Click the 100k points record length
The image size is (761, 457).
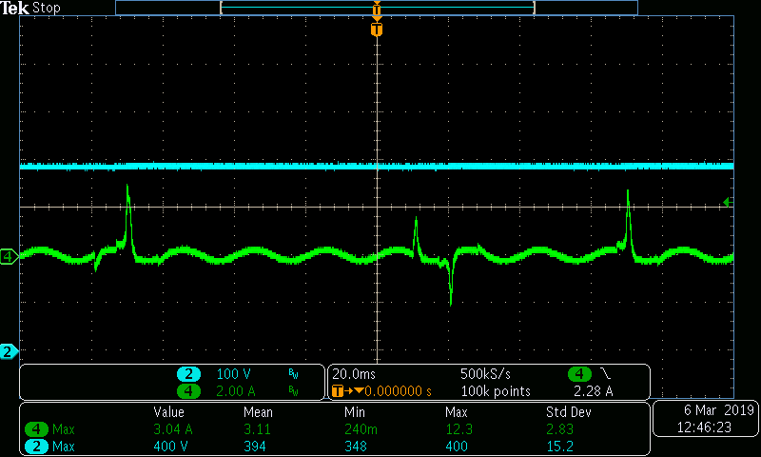[x=496, y=391]
